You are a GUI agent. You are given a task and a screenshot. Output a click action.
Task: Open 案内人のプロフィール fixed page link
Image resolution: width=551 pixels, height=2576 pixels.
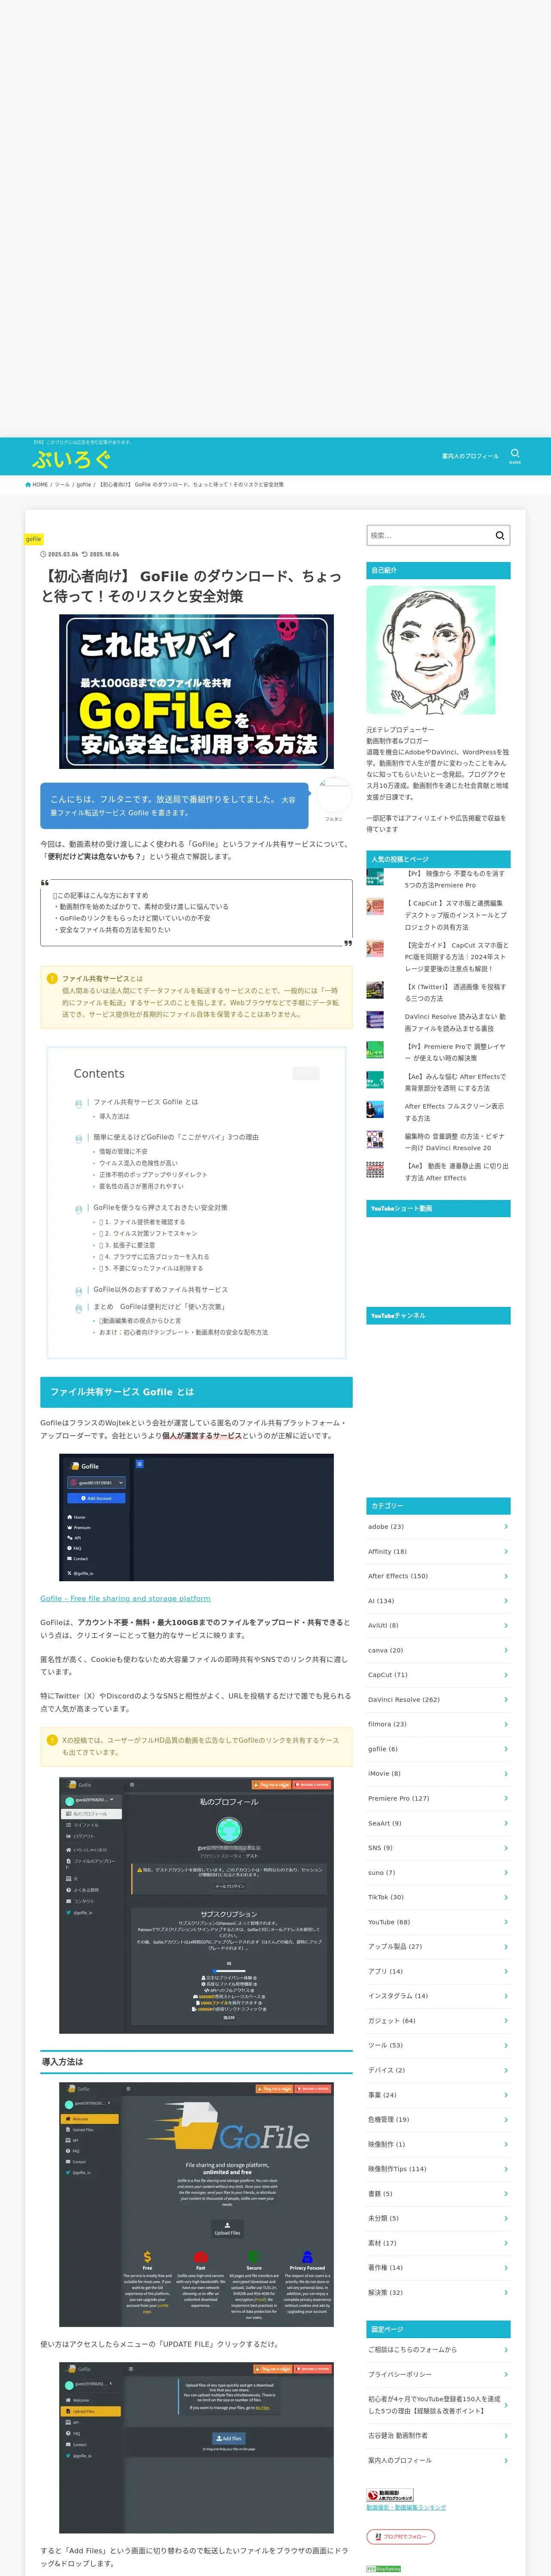(438, 2460)
